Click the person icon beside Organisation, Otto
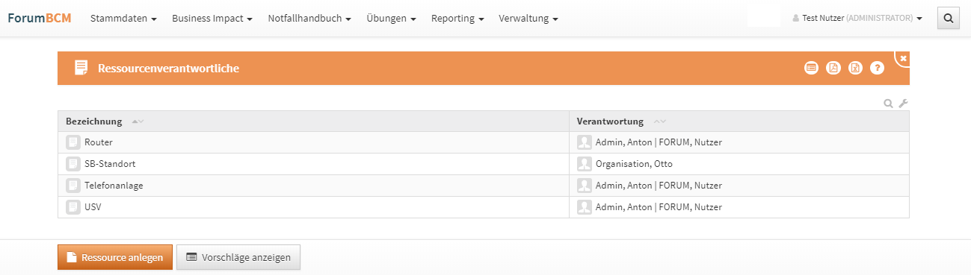Screen dimensions: 971x275 point(585,164)
